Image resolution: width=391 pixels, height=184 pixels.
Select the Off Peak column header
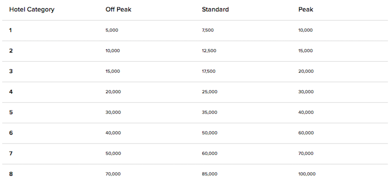tap(118, 9)
